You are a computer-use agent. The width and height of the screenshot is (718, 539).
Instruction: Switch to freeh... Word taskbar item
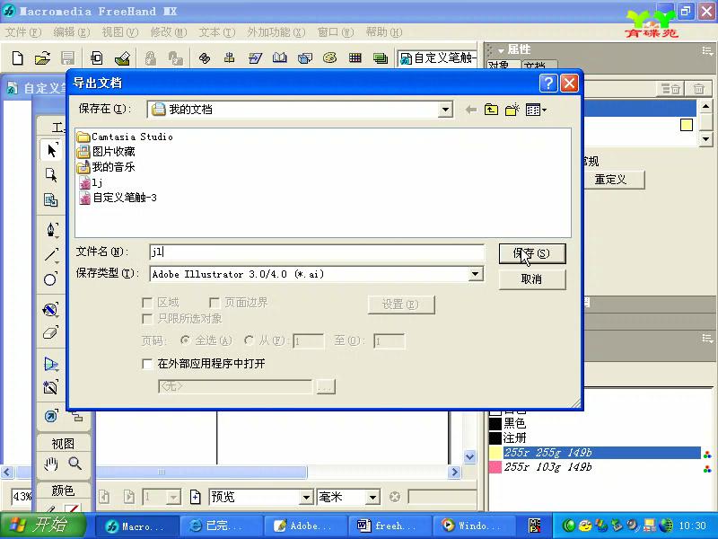point(390,526)
